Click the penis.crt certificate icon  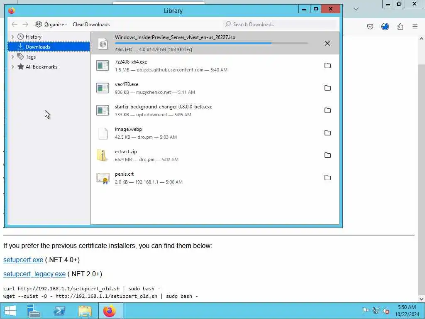103,178
